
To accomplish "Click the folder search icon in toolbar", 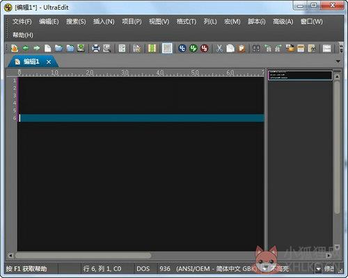I will click(290, 48).
